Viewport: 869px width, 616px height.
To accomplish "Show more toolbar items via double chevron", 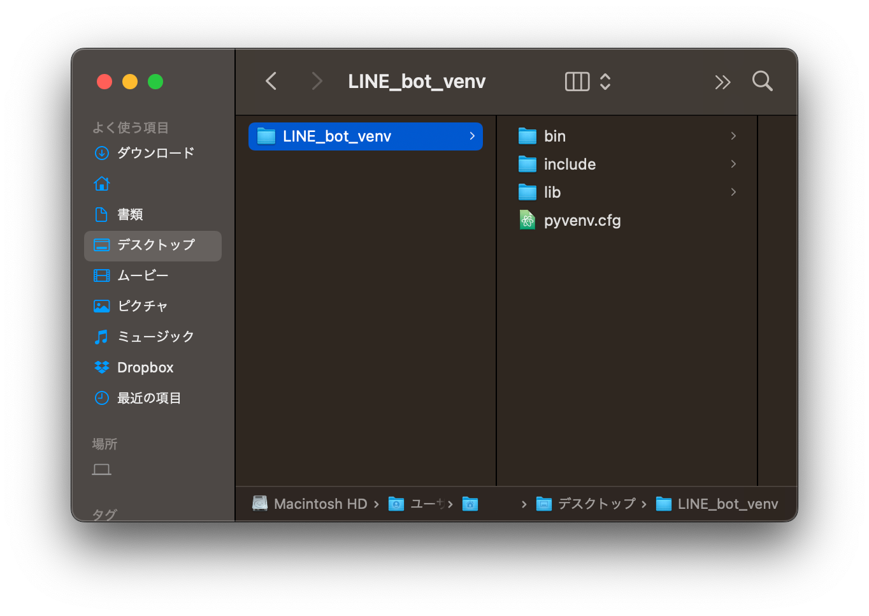I will tap(722, 82).
